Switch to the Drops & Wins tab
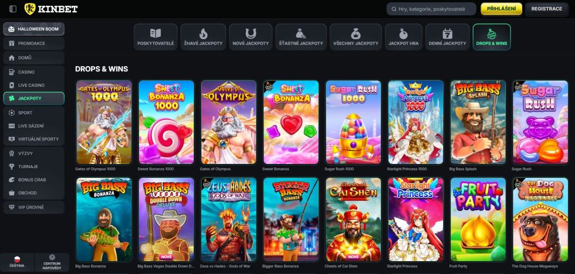The image size is (575, 274). [x=492, y=37]
